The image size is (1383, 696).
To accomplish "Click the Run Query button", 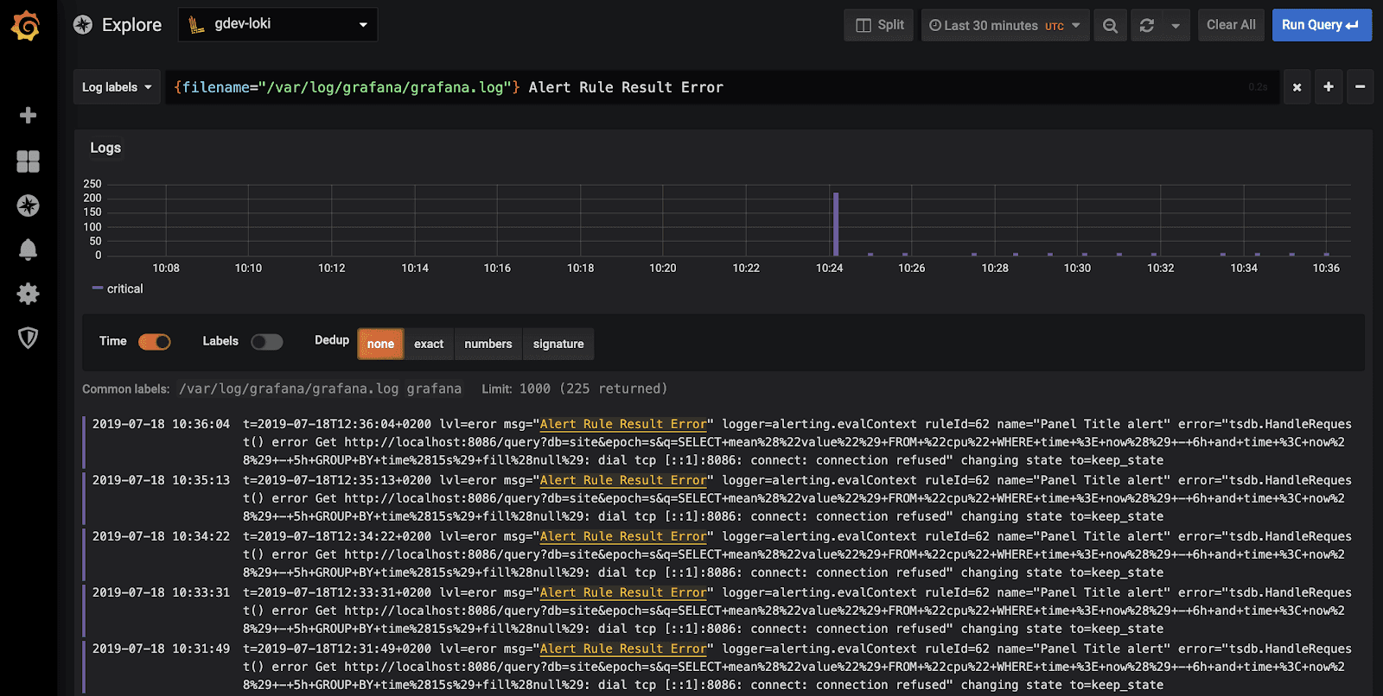I will [x=1321, y=25].
